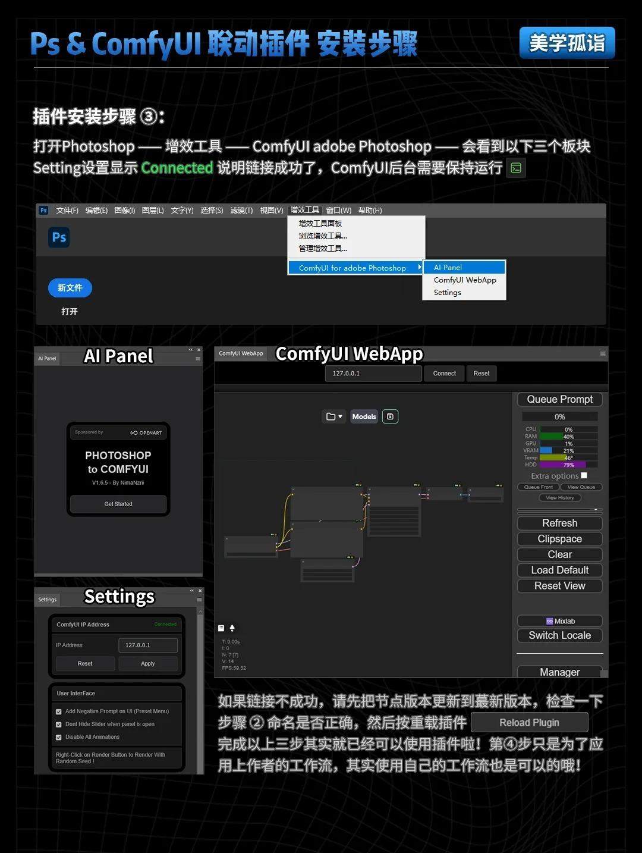Click the Queue Prompt button
Viewport: 642px width, 853px height.
560,400
